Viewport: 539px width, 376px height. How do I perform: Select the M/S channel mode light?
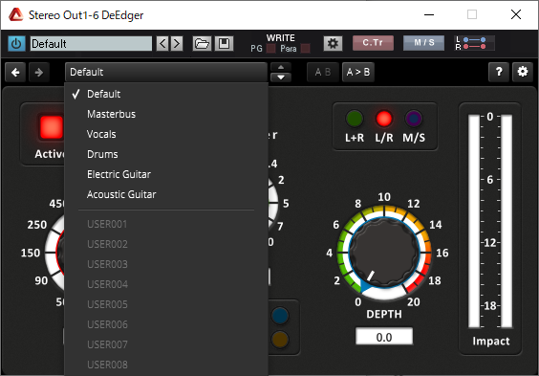click(x=414, y=119)
